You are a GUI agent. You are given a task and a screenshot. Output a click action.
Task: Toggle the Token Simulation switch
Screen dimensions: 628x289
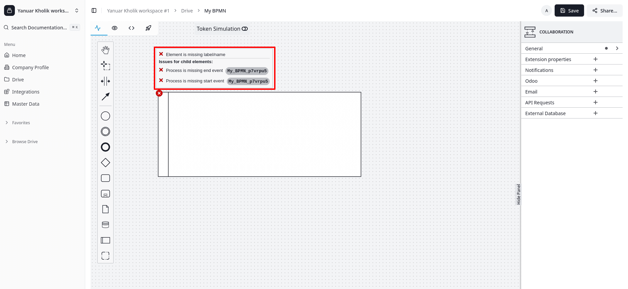pos(245,29)
